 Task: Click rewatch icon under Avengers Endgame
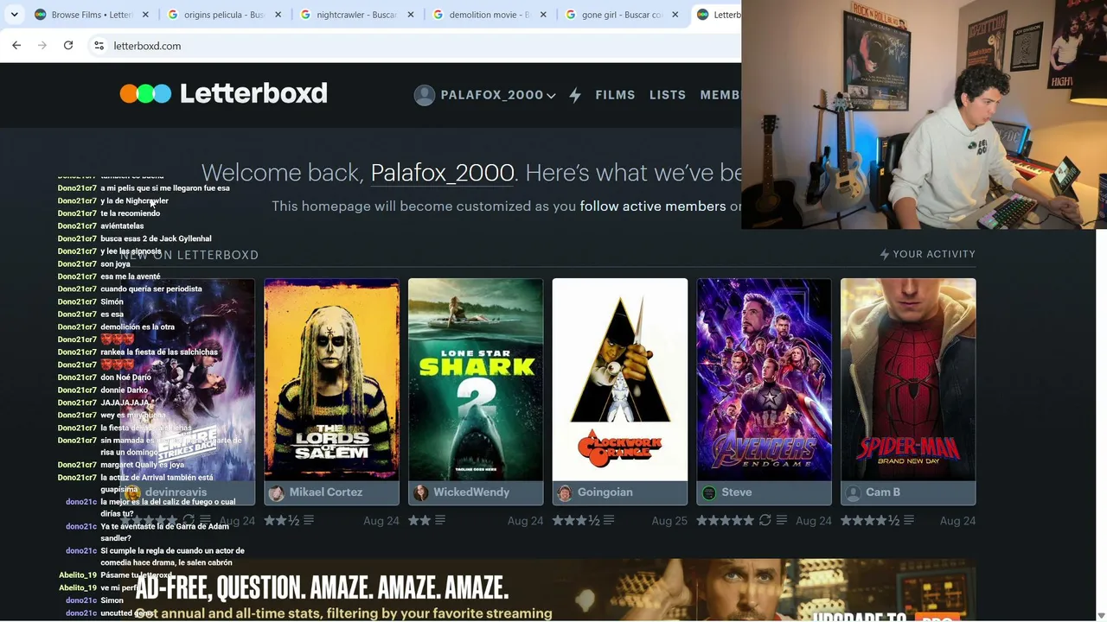[x=765, y=520]
